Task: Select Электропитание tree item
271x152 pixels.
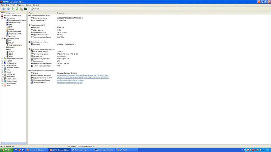Action: click(x=15, y=32)
